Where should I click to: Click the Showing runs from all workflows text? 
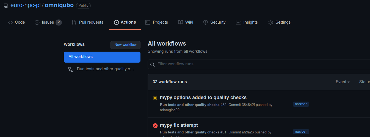(178, 51)
